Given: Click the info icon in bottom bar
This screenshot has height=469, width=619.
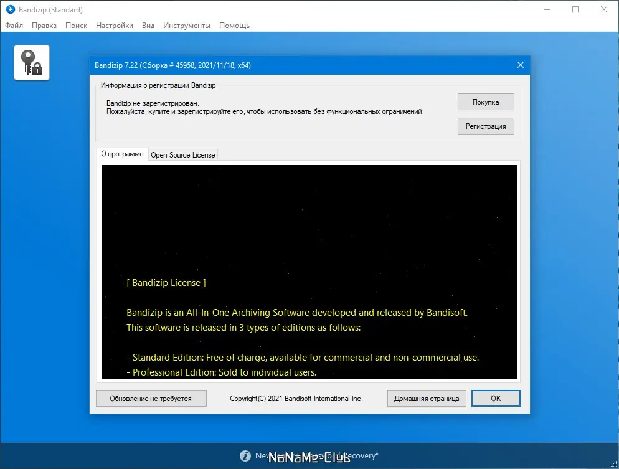Looking at the screenshot, I should point(245,455).
